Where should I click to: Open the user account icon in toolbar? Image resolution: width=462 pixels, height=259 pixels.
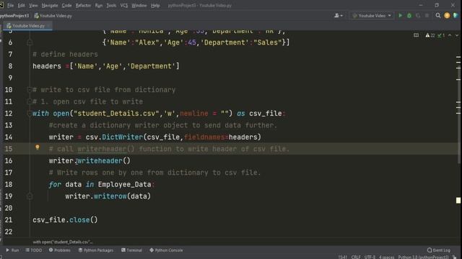coord(339,16)
